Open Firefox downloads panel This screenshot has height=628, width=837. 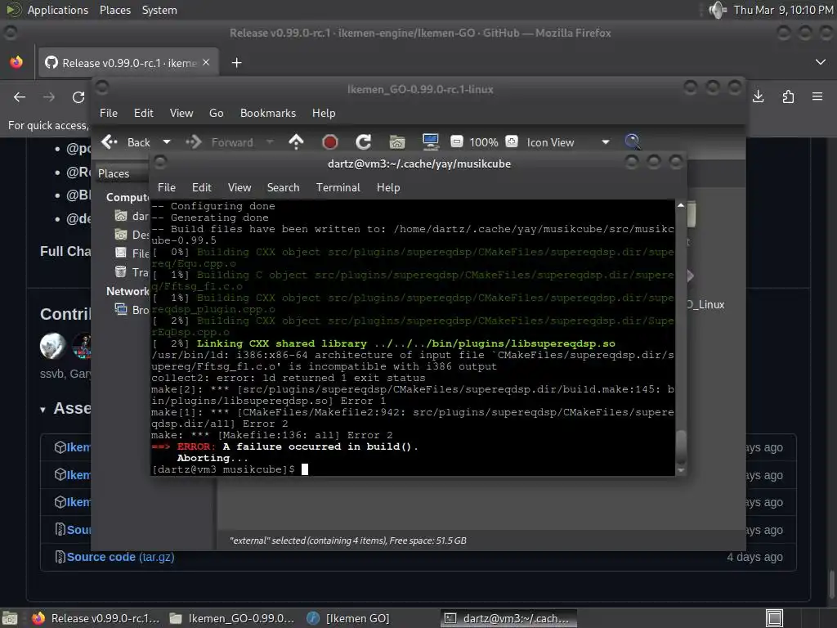click(x=758, y=96)
